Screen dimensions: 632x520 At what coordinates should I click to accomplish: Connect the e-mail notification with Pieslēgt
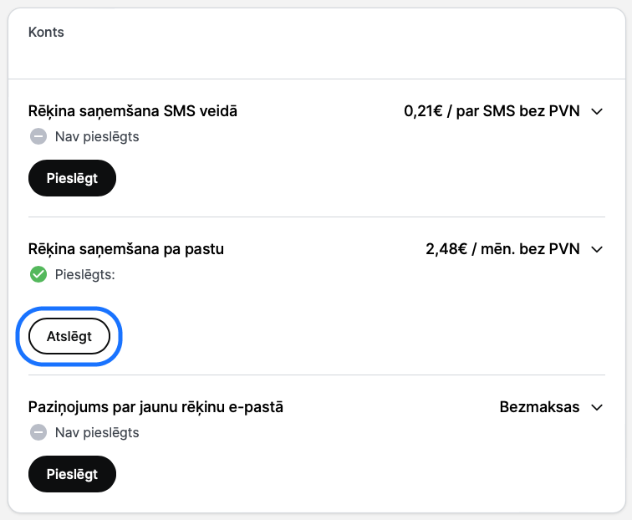click(72, 474)
